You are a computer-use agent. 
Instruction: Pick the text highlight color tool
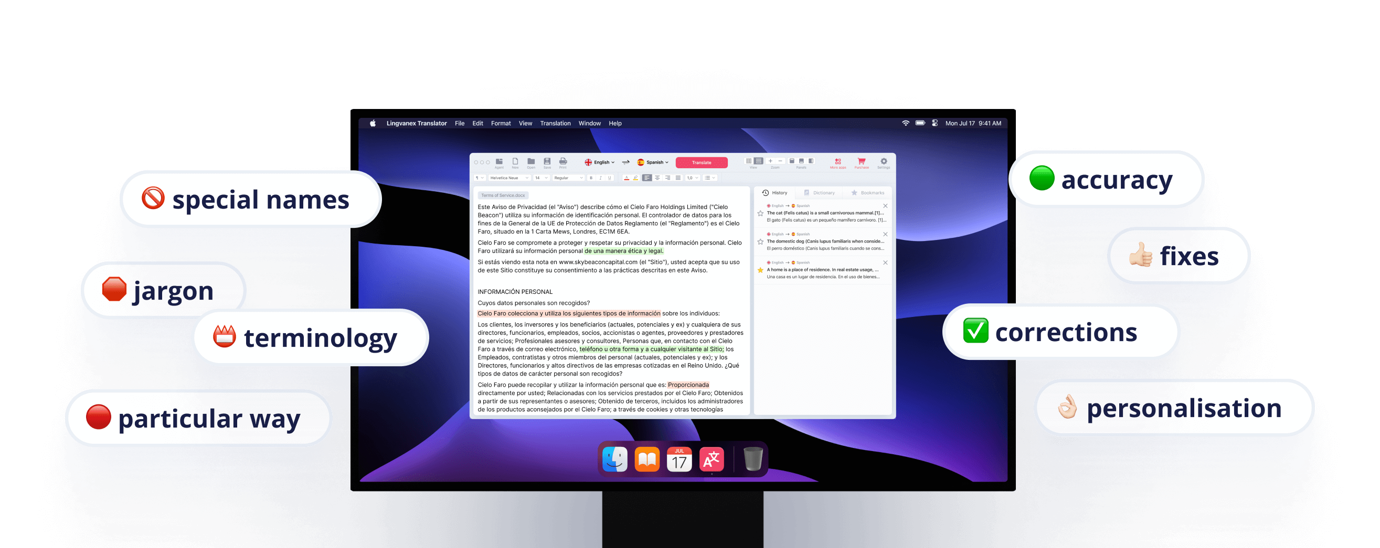(x=635, y=178)
